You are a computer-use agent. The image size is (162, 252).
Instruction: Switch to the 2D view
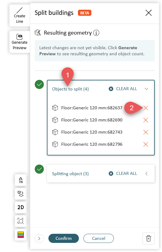(21, 207)
